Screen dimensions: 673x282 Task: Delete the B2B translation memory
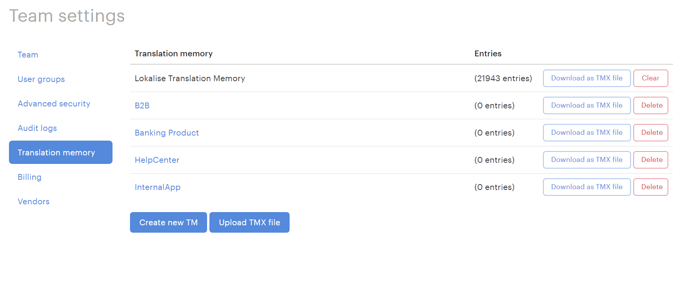click(x=652, y=105)
